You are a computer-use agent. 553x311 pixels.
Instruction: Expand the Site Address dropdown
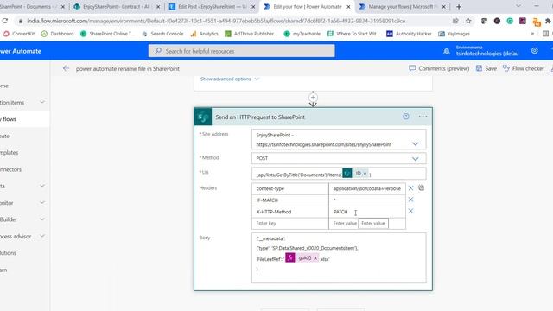click(415, 144)
